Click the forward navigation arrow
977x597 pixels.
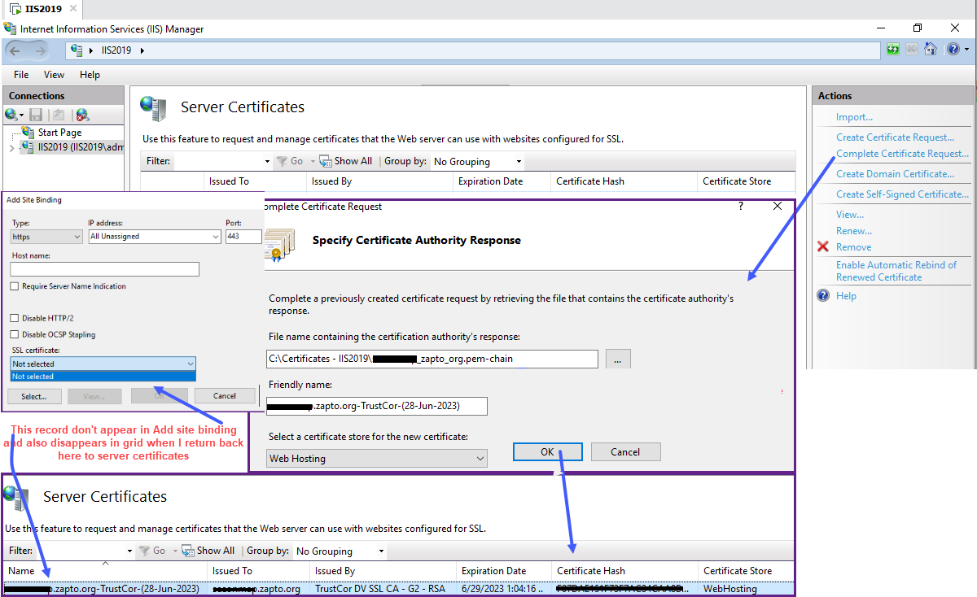pos(42,50)
